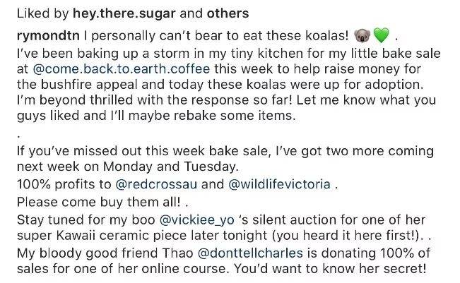The height and width of the screenshot is (283, 460).
Task: Click the '100% profits to' text
Action: (64, 185)
